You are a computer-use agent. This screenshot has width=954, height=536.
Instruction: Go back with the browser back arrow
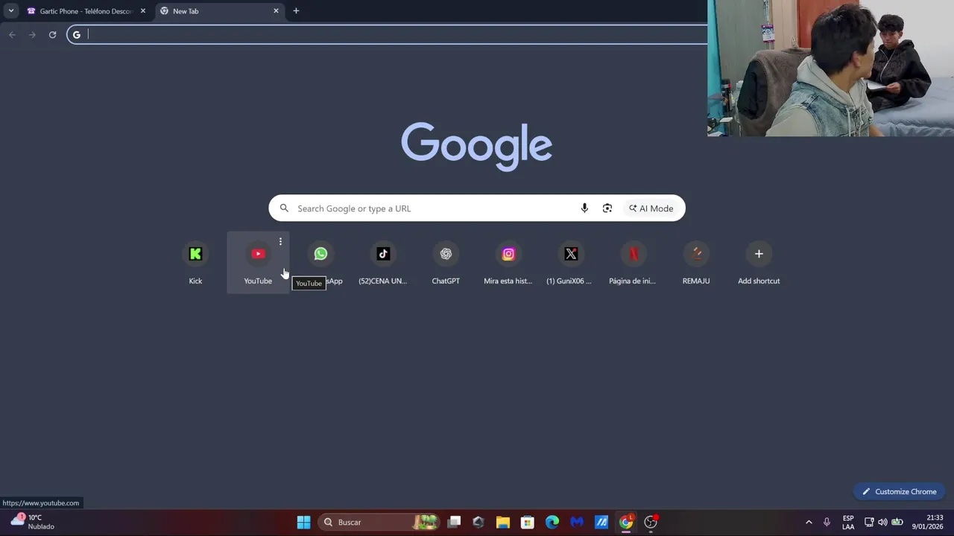click(x=12, y=35)
